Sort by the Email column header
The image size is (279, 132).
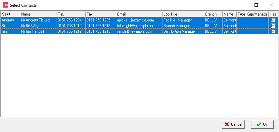coord(139,14)
